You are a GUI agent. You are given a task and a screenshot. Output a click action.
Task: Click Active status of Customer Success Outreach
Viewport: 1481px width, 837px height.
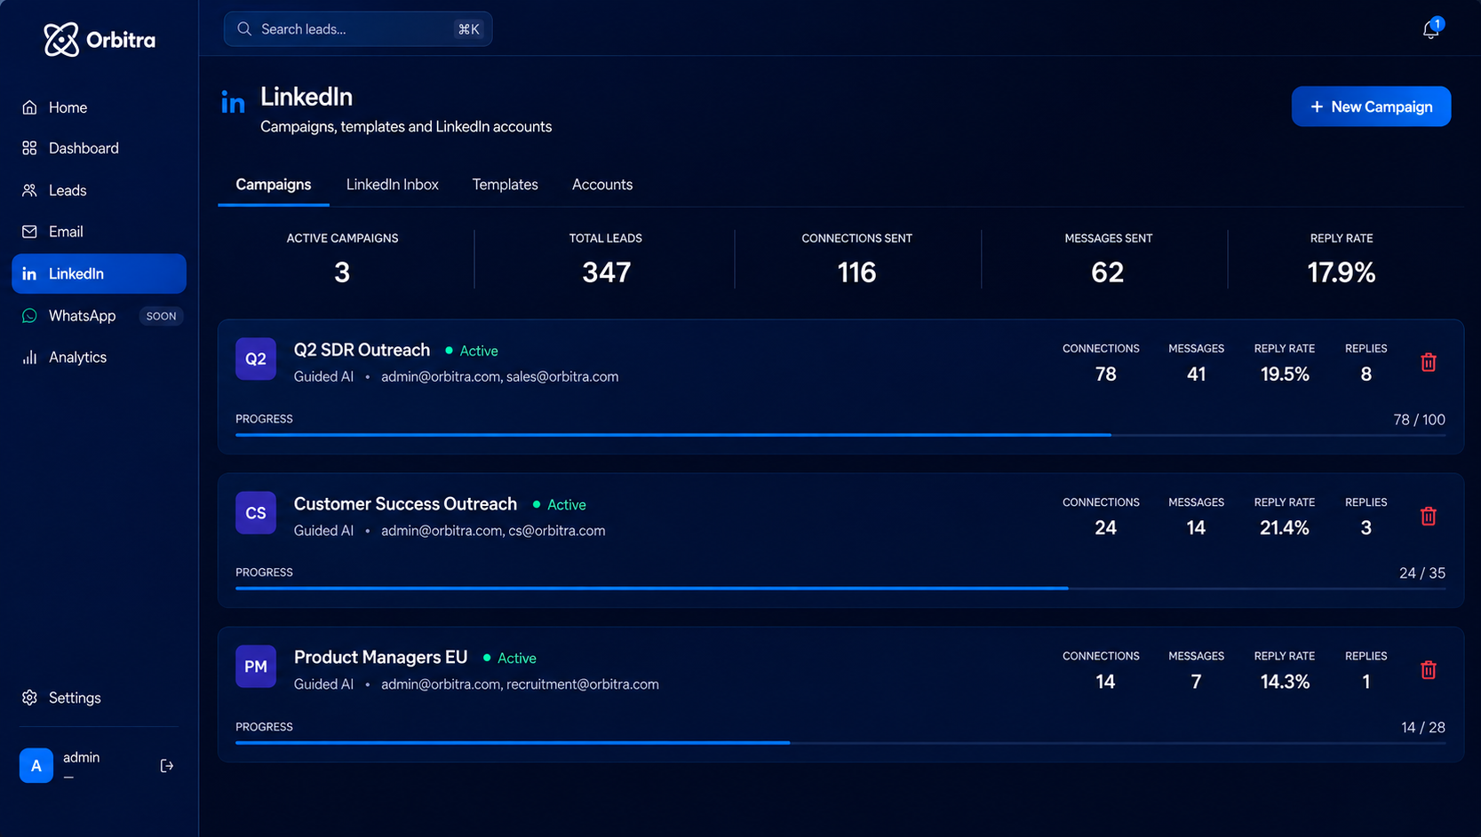tap(560, 504)
